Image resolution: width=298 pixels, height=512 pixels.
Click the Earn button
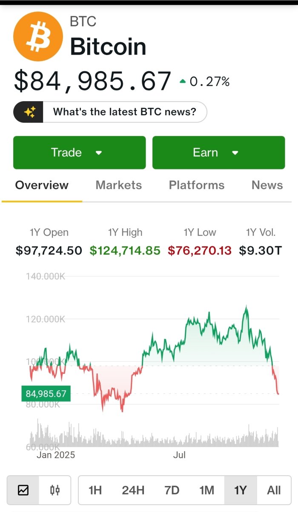(218, 152)
